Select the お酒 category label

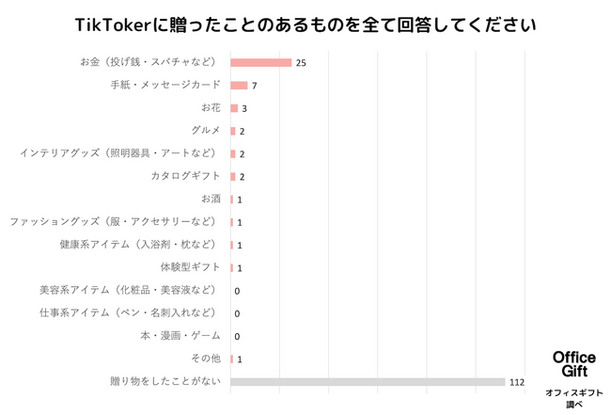(211, 199)
